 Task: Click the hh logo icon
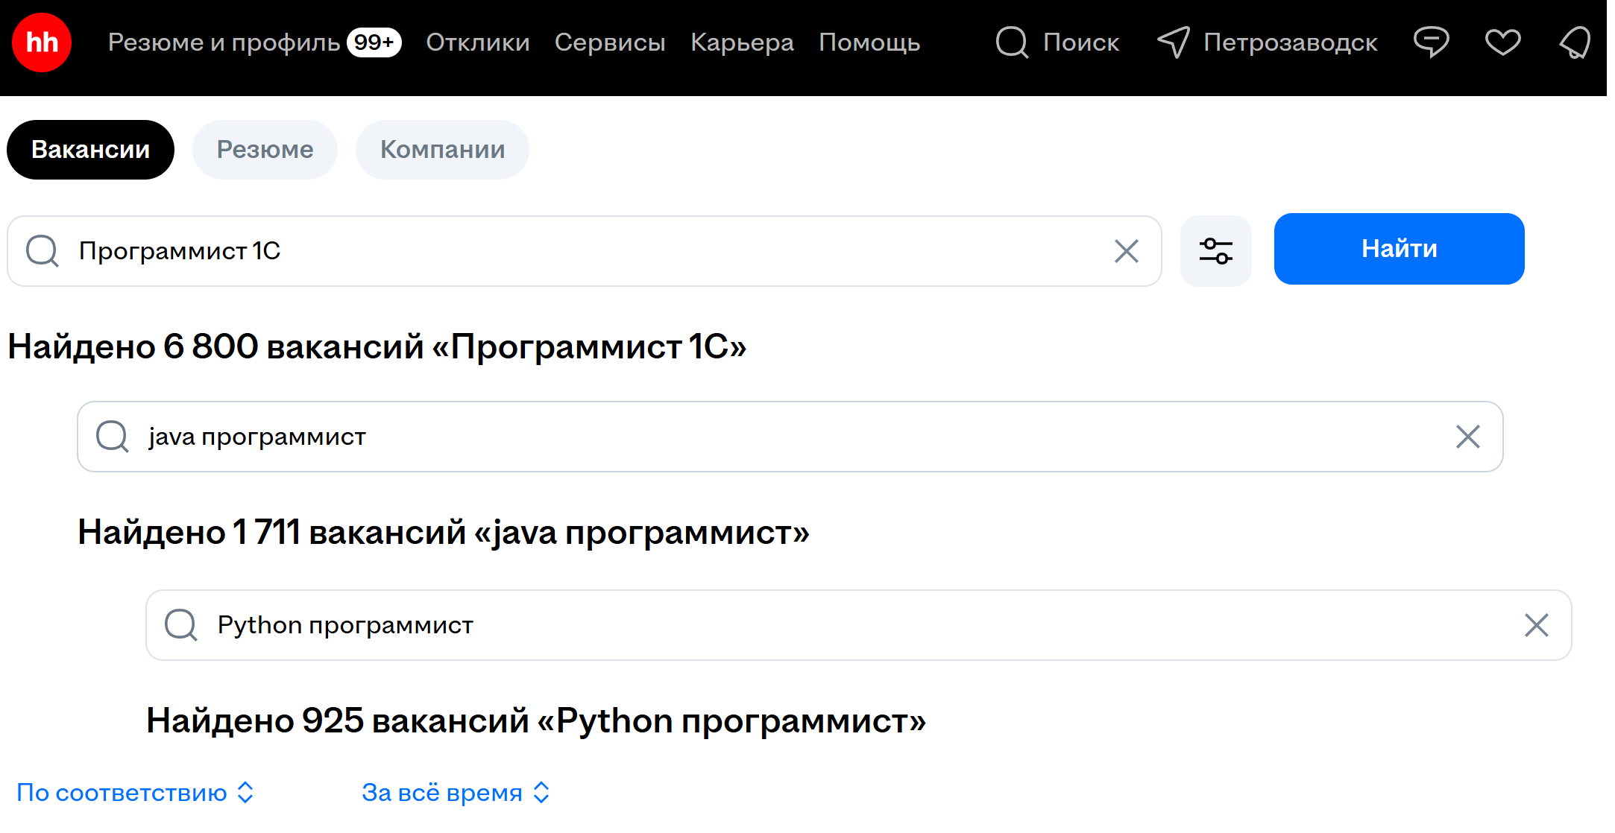pyautogui.click(x=42, y=42)
